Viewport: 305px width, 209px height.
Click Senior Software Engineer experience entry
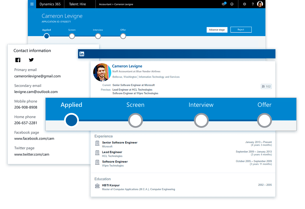(x=120, y=144)
